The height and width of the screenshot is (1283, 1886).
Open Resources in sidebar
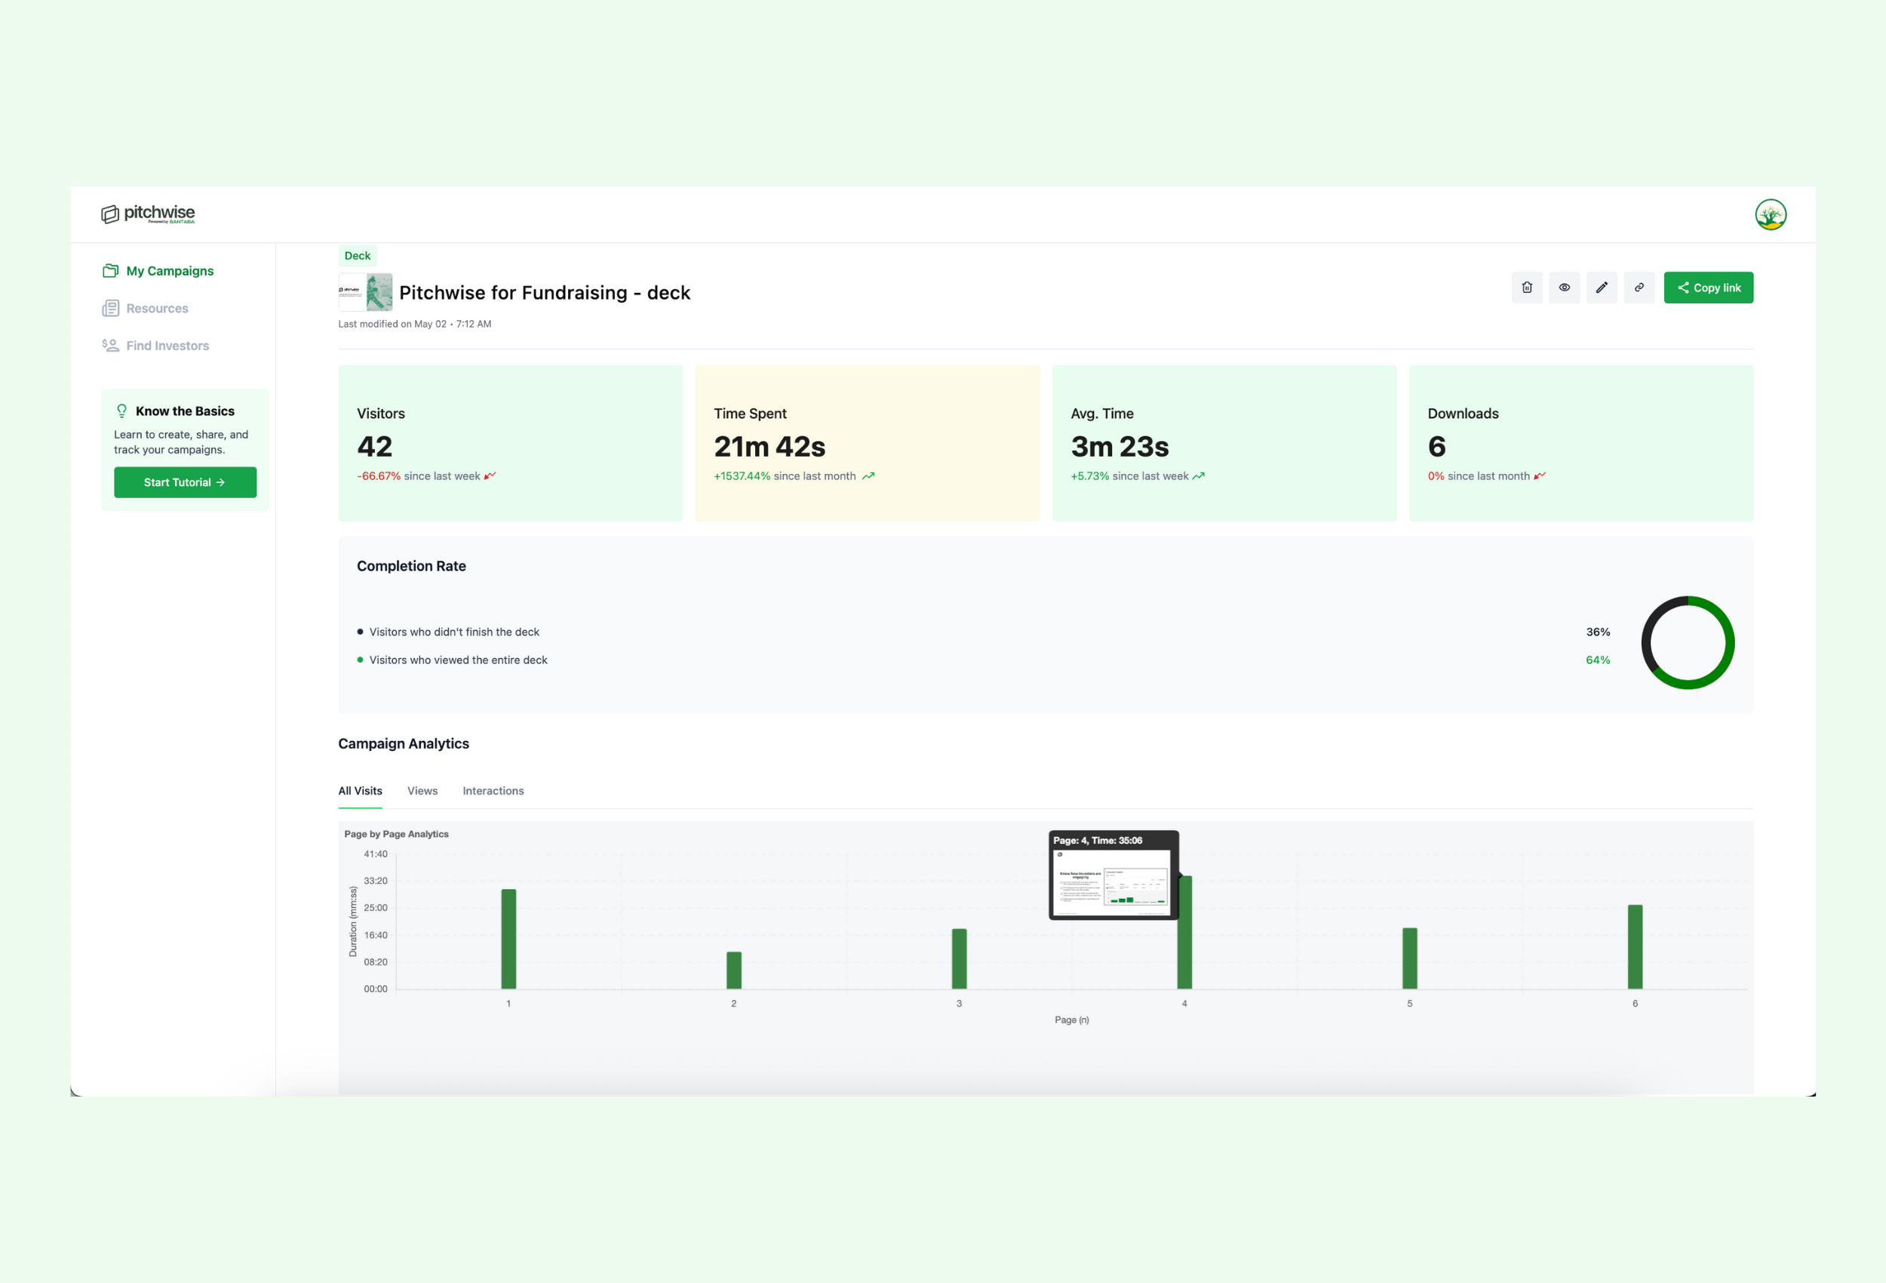tap(156, 309)
